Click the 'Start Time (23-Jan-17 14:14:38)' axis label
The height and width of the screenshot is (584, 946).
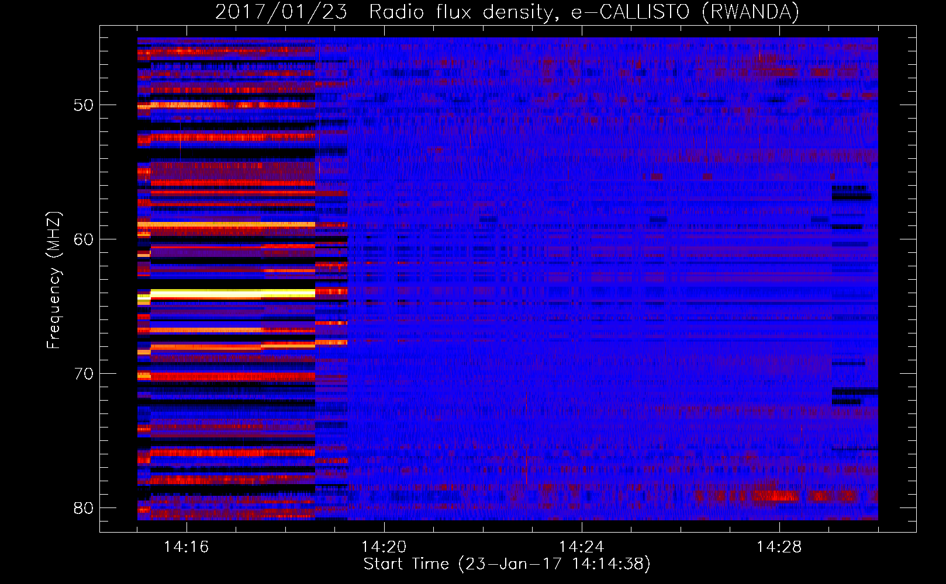pos(507,564)
